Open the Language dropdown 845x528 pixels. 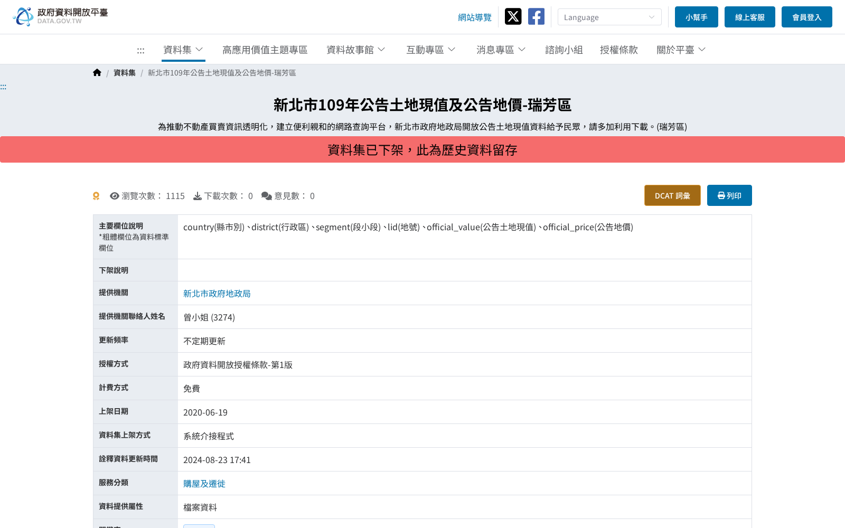pos(609,17)
